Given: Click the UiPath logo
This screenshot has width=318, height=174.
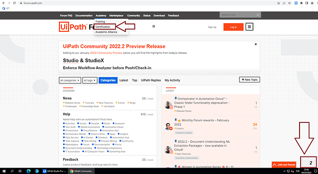Looking at the screenshot, I should pos(73,27).
